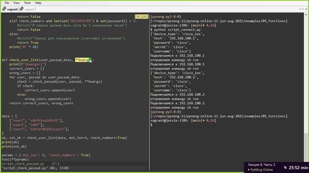The height and width of the screenshot is (173, 309).
Task: Click the "user1" data row
Action: coord(37,121)
